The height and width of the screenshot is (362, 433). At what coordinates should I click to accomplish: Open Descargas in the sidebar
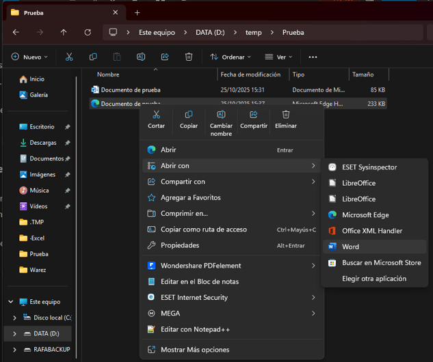[x=42, y=143]
